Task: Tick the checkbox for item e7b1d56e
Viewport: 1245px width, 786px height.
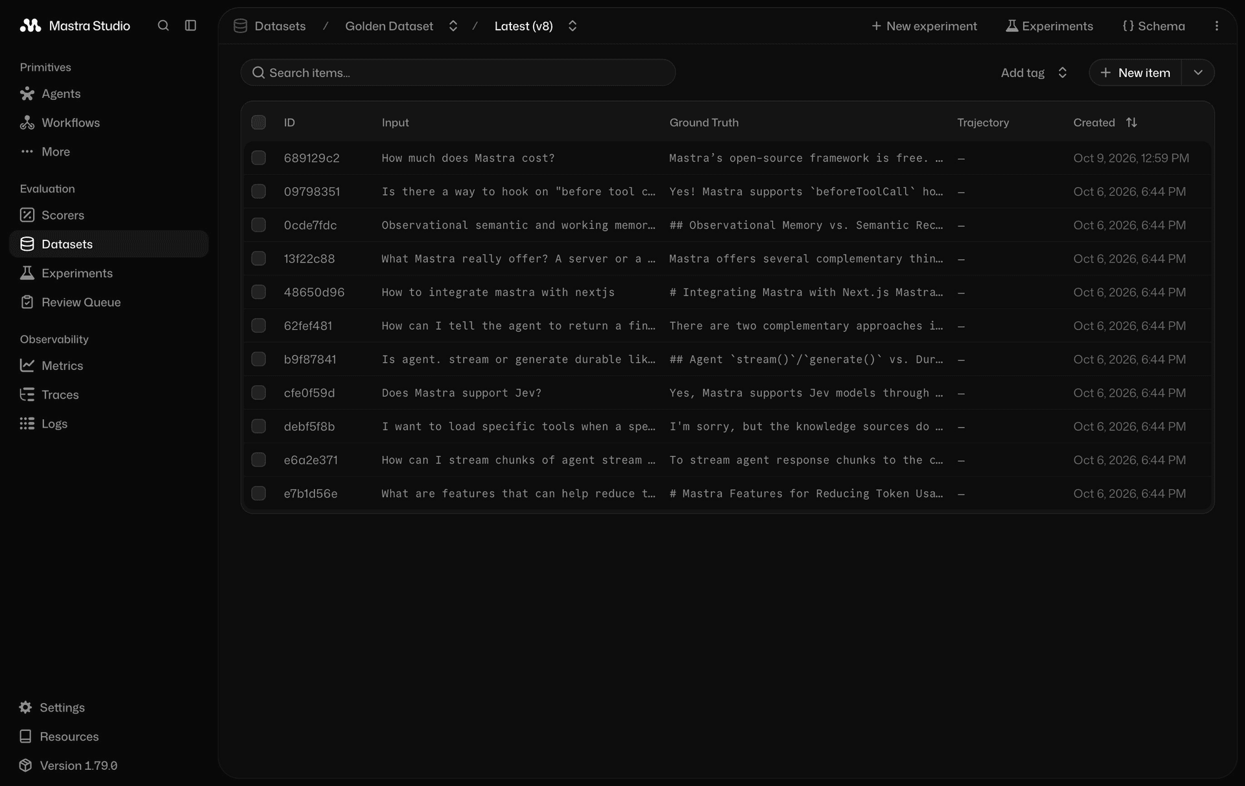Action: click(259, 494)
